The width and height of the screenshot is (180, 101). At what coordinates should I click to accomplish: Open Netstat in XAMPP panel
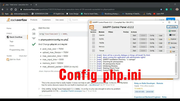point(172,31)
